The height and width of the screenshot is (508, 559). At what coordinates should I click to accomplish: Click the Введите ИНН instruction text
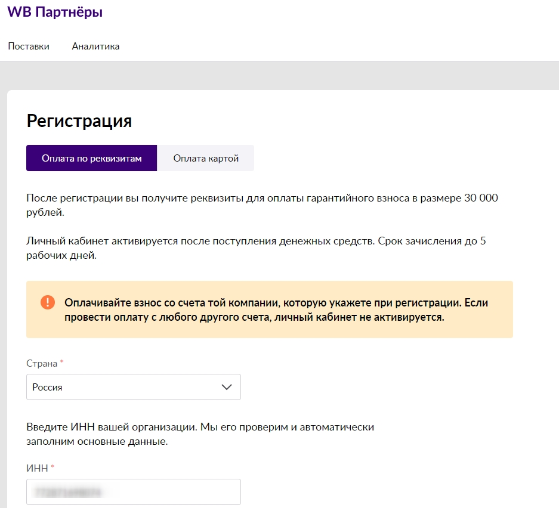(200, 434)
